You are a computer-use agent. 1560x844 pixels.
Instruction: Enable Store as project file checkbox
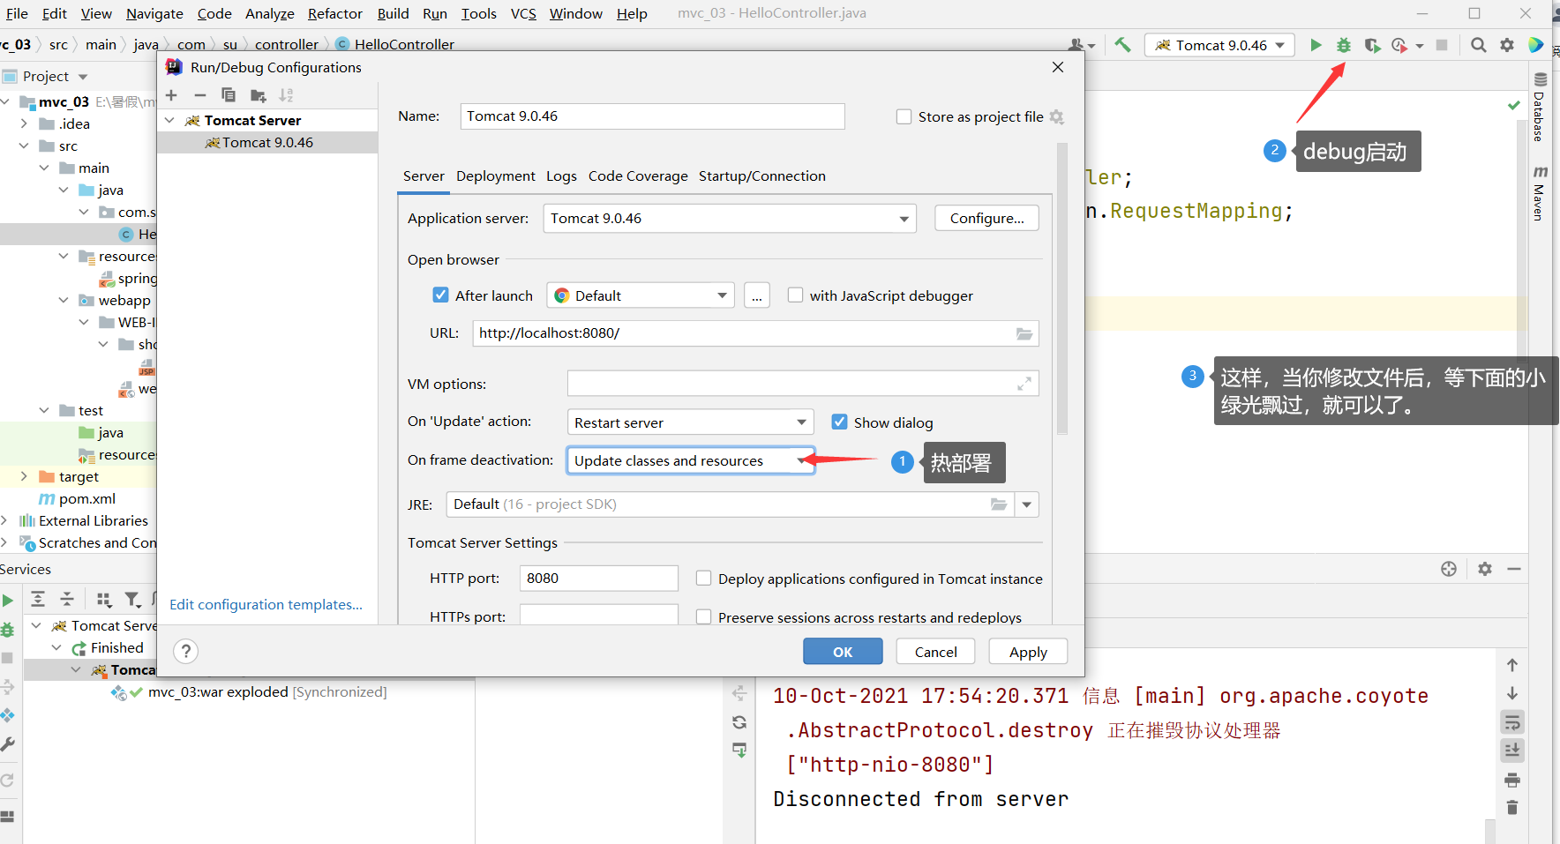click(x=904, y=116)
